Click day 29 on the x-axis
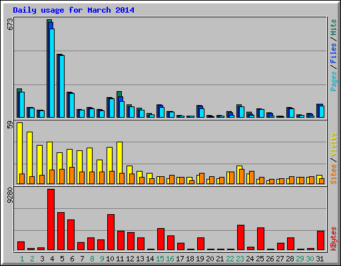 tap(300, 259)
